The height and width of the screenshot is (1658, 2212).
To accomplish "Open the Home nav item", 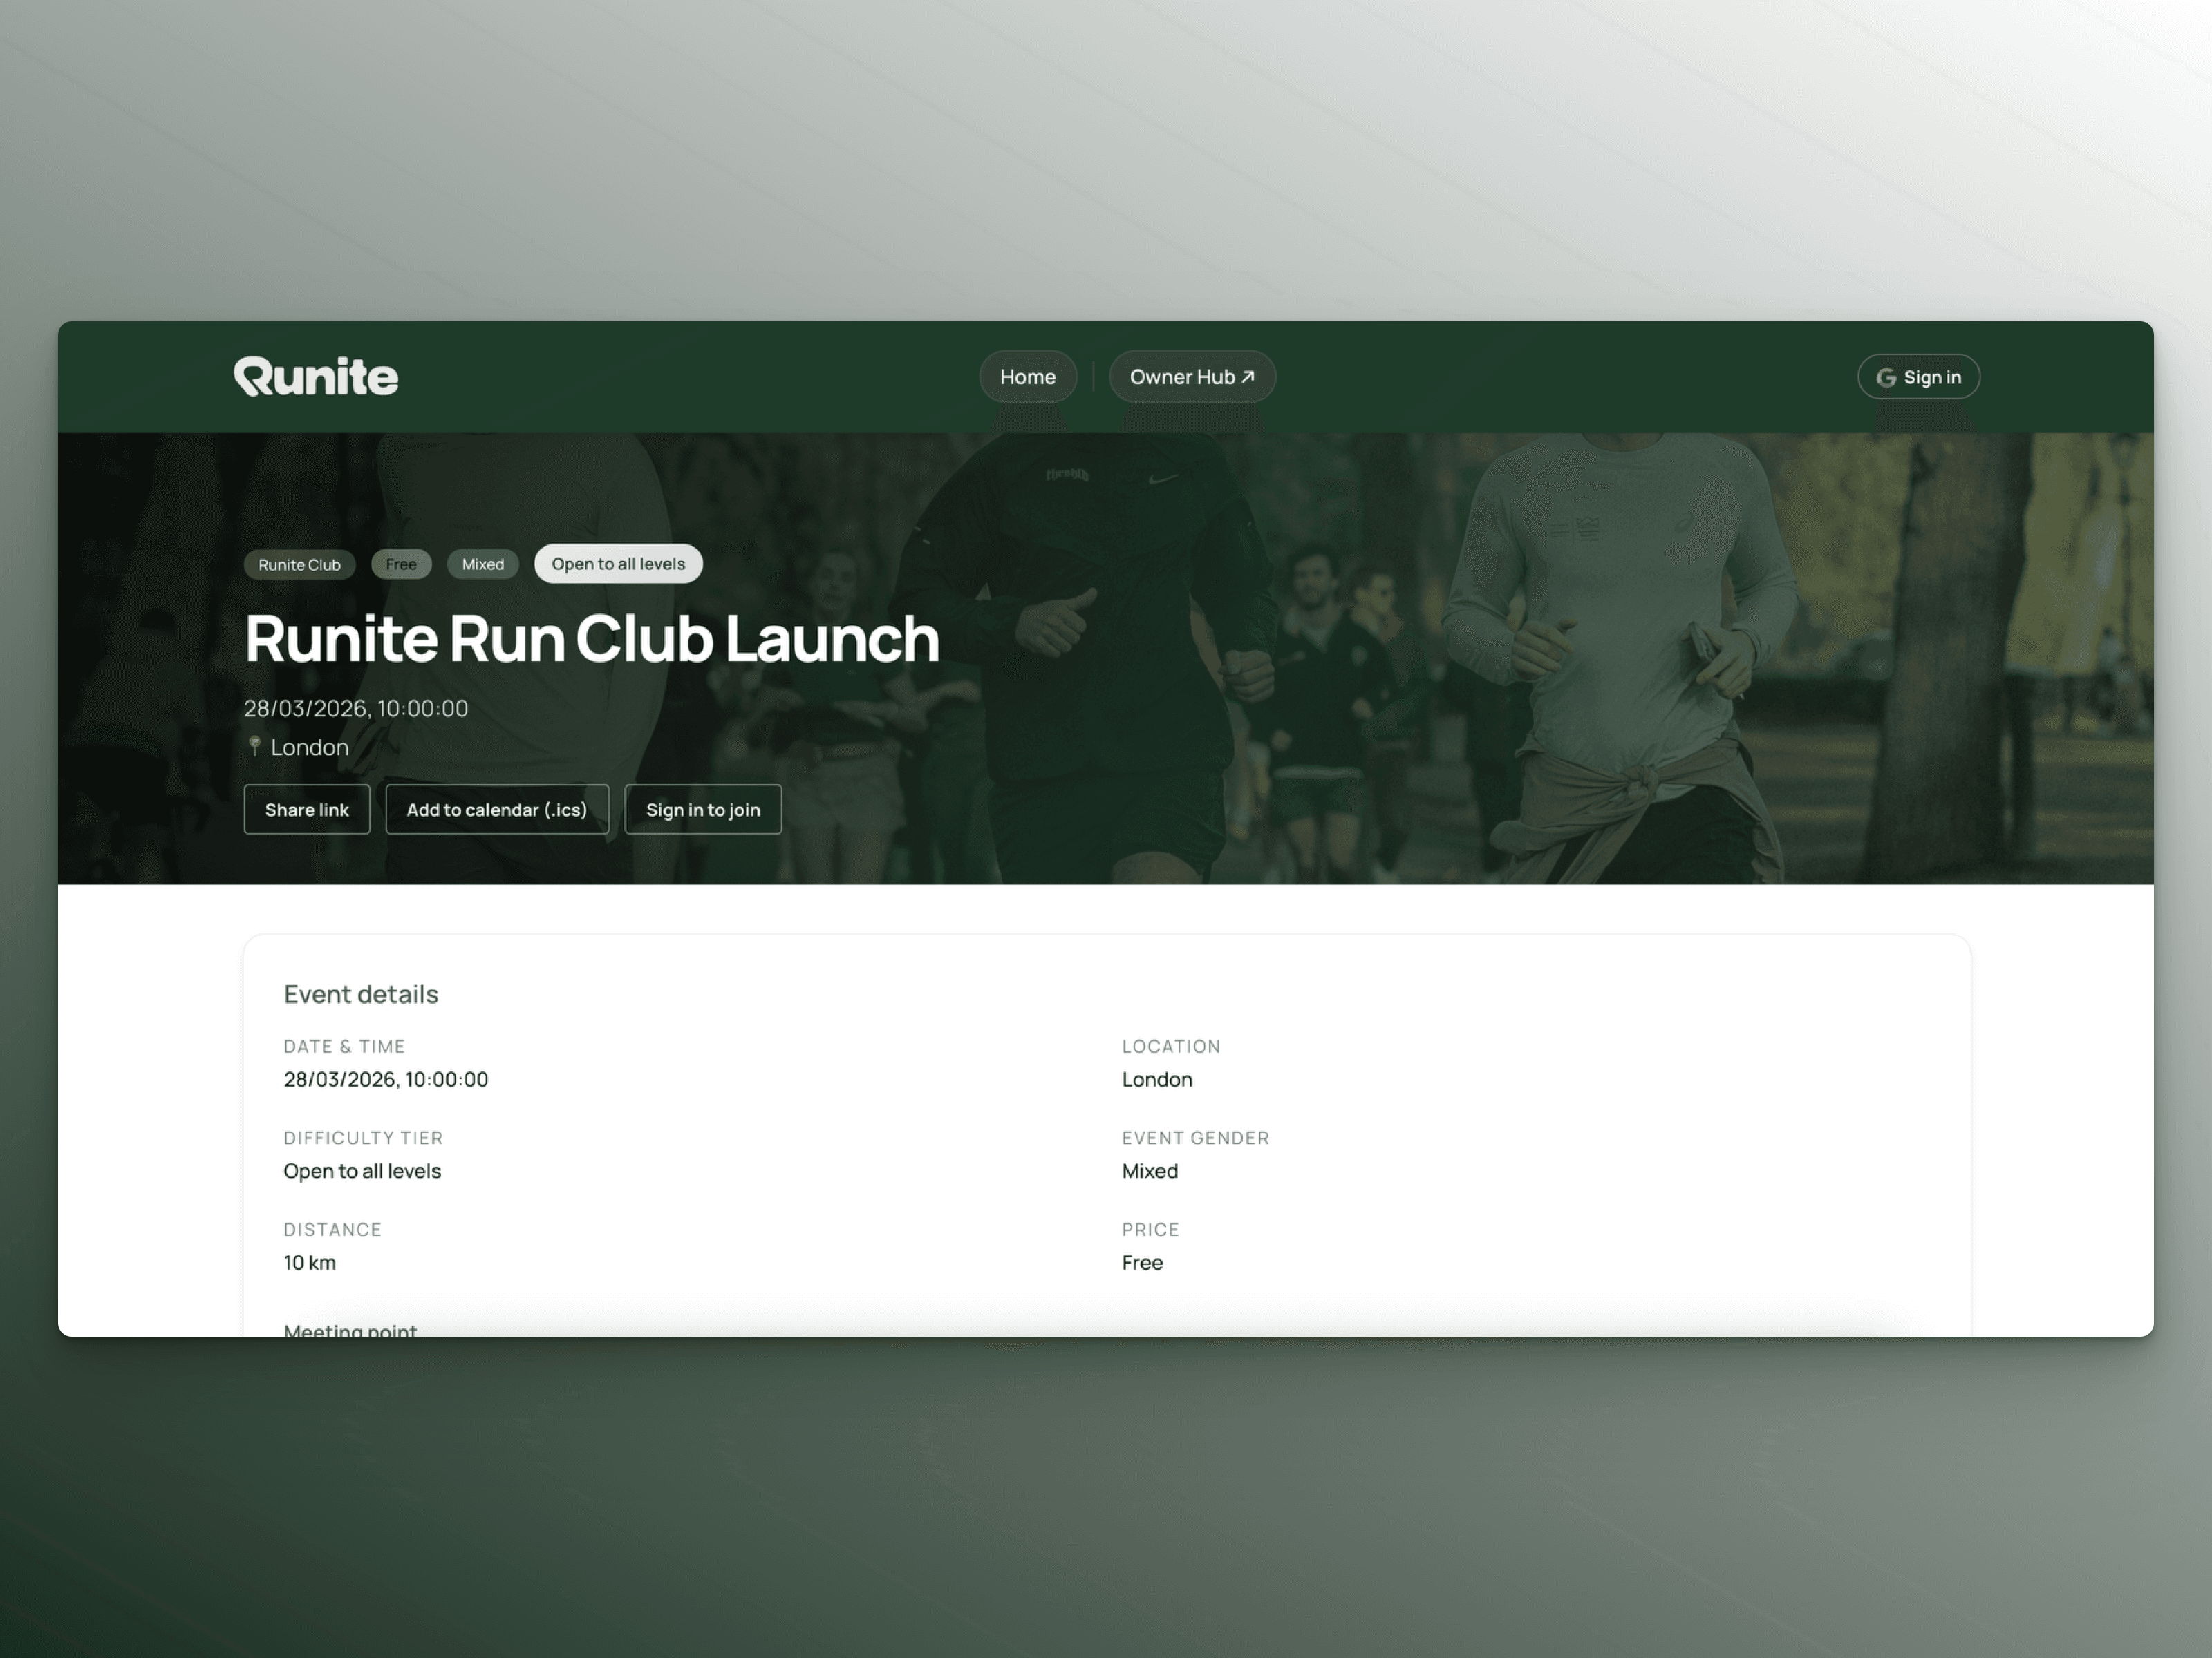I will (1027, 377).
